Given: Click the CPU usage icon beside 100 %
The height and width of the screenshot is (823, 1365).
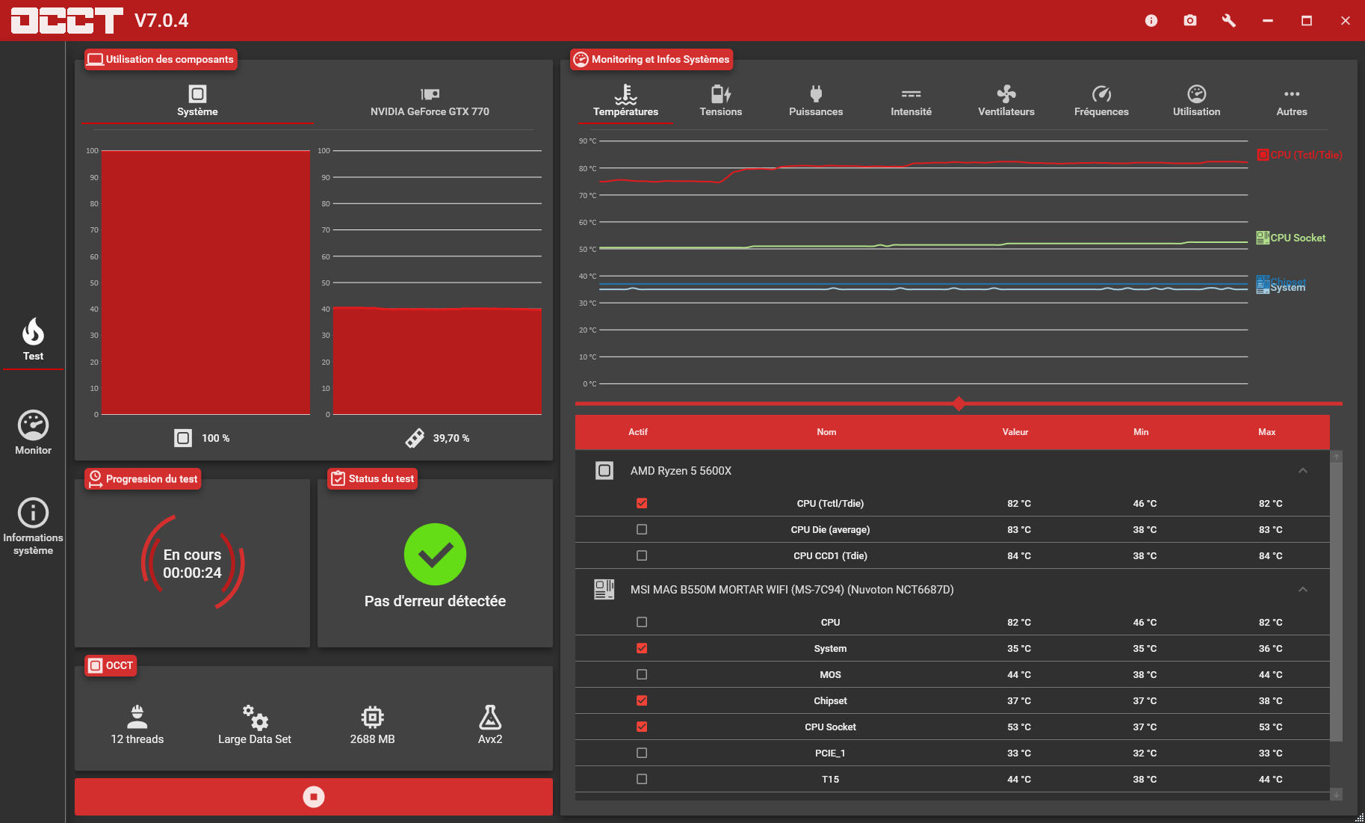Looking at the screenshot, I should pos(183,438).
